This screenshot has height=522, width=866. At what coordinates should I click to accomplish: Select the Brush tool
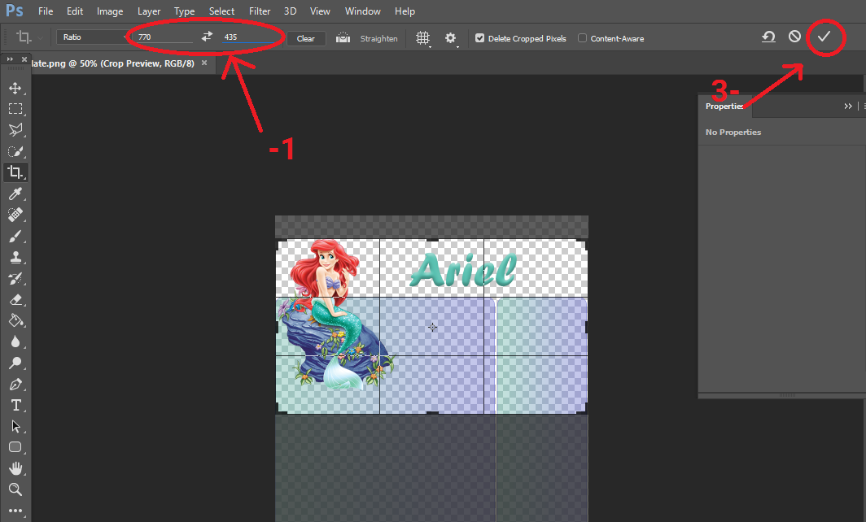(15, 236)
